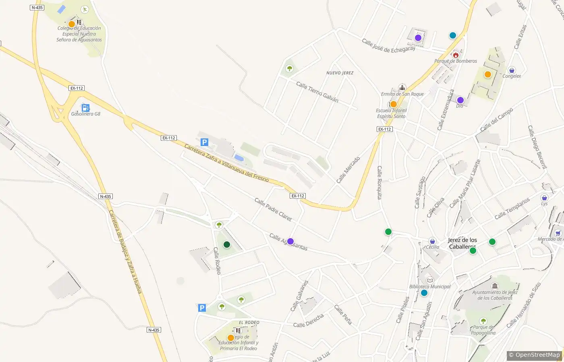Click the EL RODEO neighborhood label

[x=249, y=323]
